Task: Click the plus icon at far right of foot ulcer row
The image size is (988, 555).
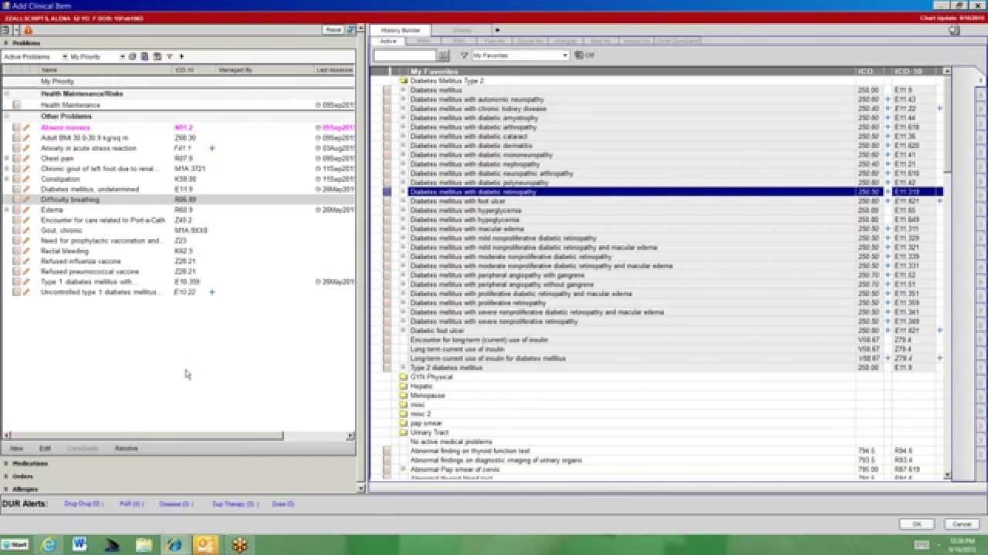Action: (939, 201)
